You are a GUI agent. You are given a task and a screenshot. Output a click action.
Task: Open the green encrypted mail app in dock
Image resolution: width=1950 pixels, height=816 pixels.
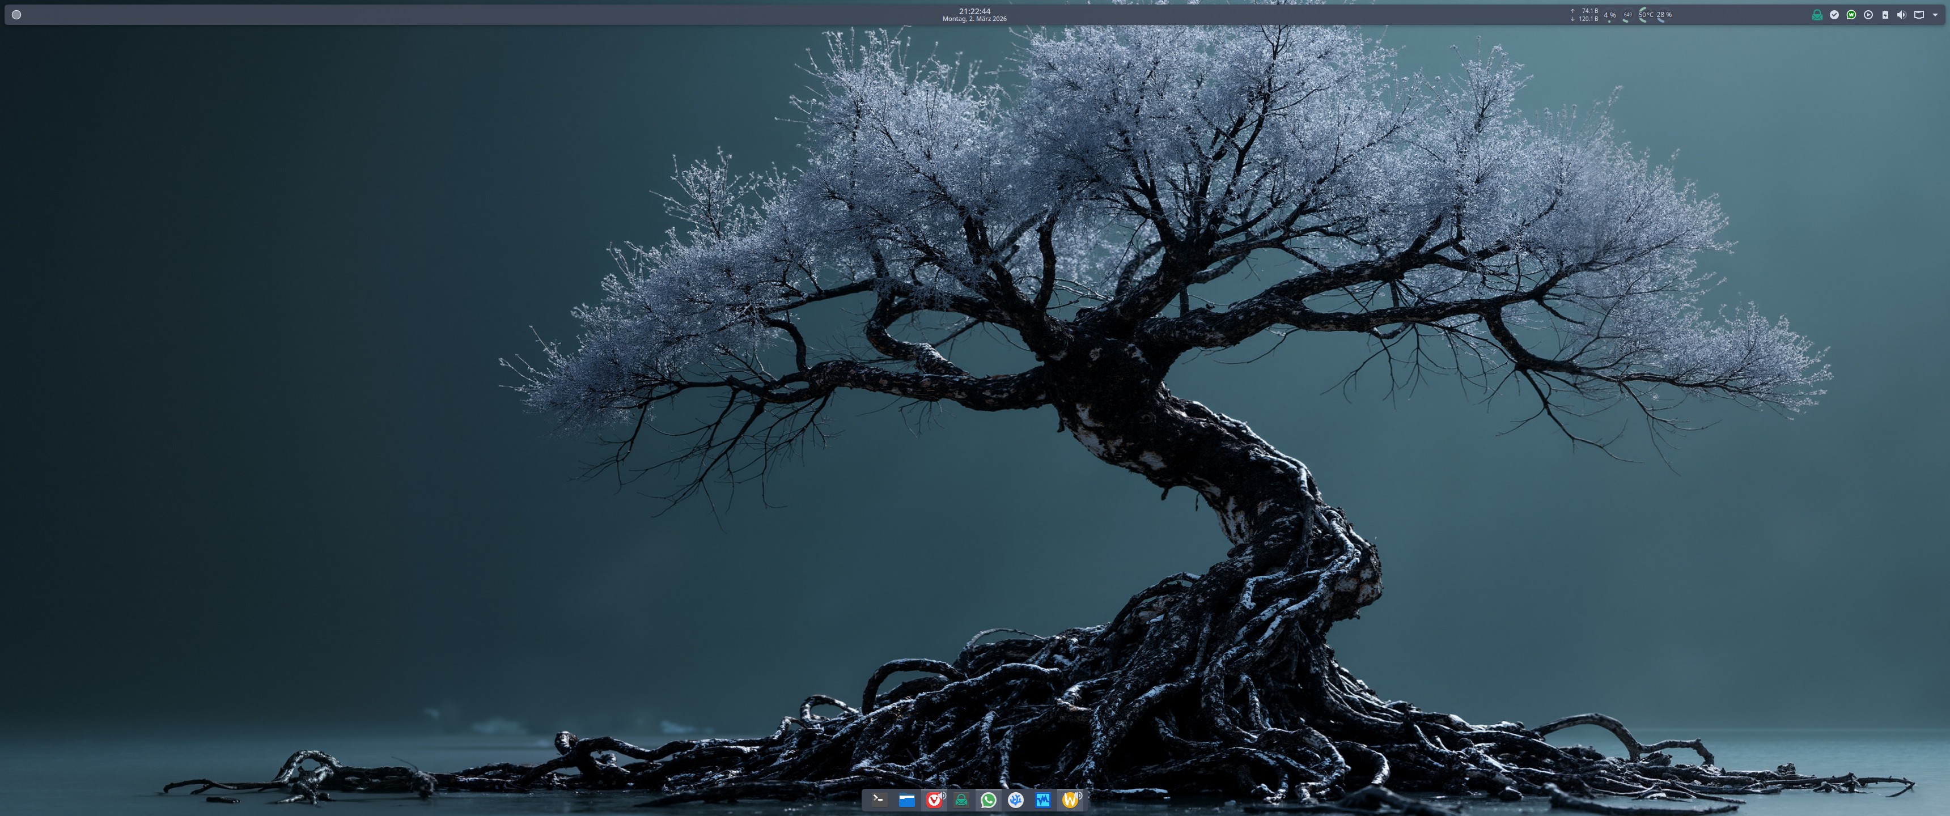[x=961, y=800]
